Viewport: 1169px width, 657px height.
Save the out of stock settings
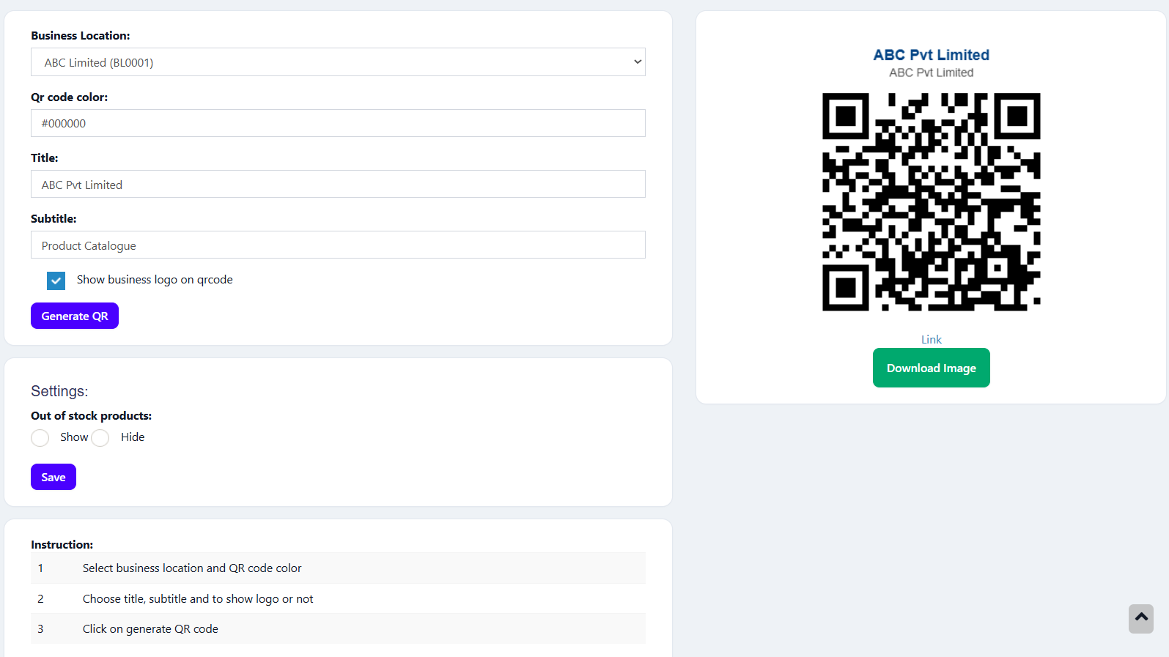54,477
